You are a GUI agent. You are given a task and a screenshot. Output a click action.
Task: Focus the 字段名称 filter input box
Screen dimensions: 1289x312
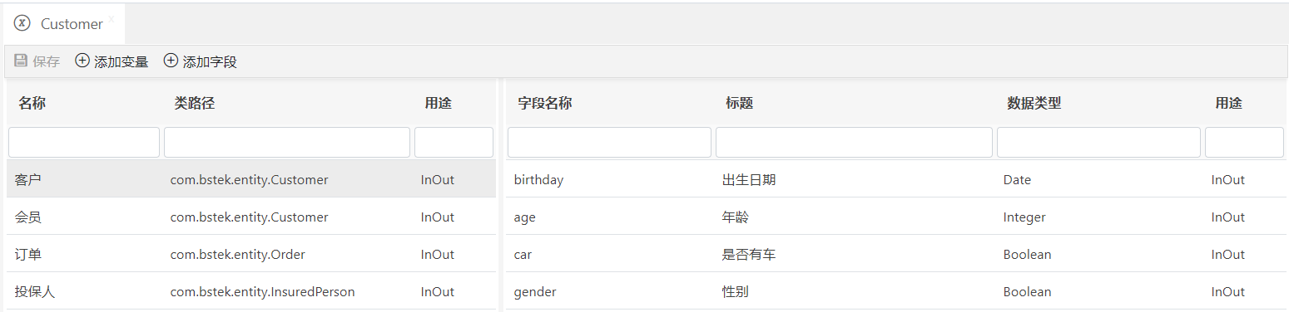click(609, 143)
